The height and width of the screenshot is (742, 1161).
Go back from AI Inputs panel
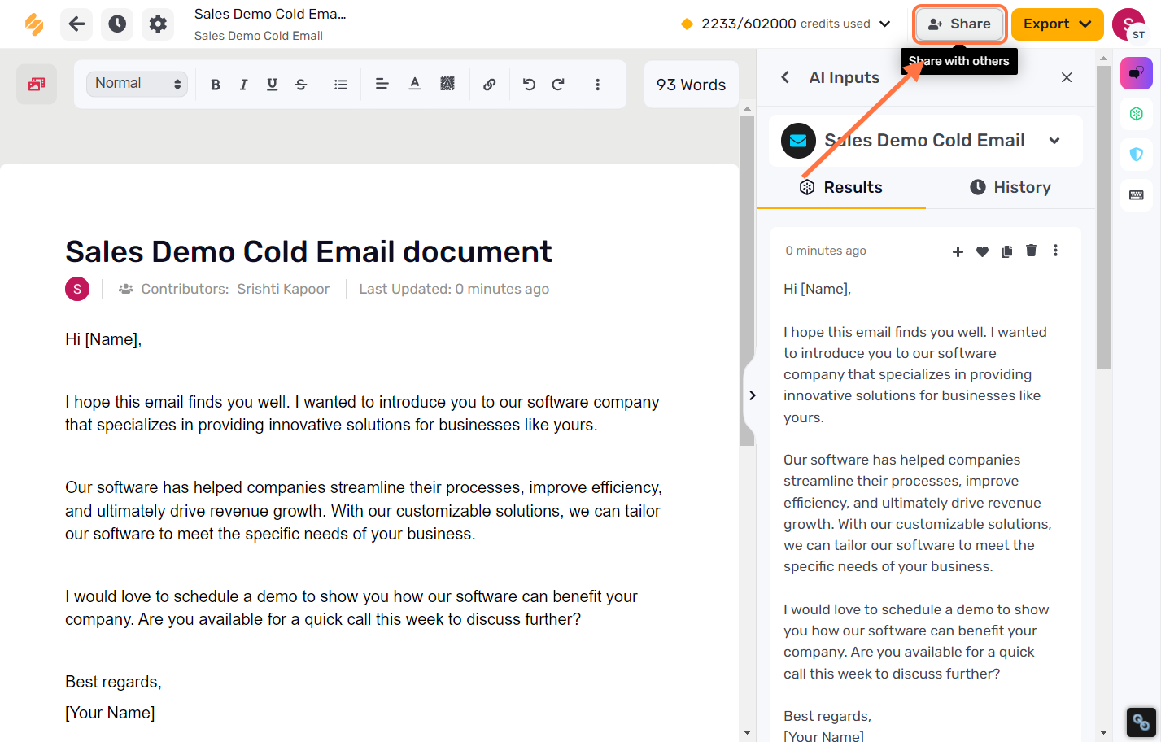[785, 77]
